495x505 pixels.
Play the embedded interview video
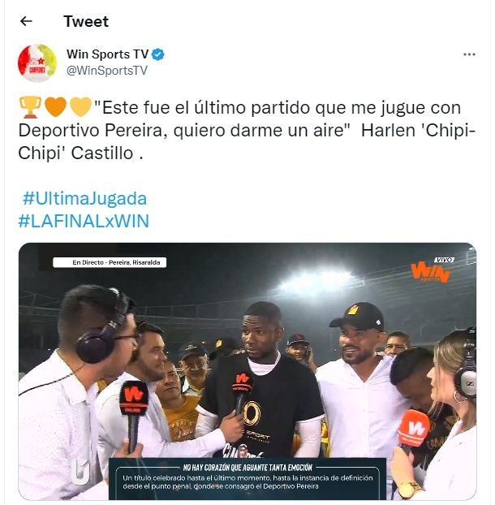point(247,371)
